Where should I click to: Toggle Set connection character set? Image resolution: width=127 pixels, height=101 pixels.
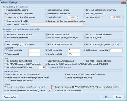click(x=47, y=14)
